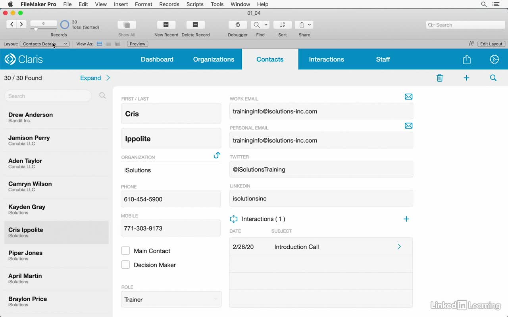Image resolution: width=508 pixels, height=317 pixels.
Task: Click the find magnifier below header
Action: click(x=493, y=78)
